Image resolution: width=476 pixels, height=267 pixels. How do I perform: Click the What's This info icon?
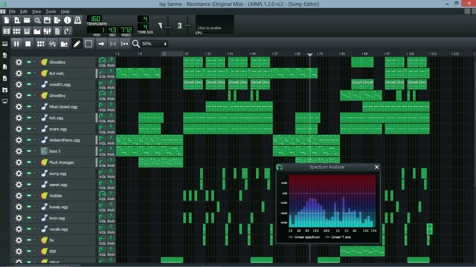pos(67,20)
